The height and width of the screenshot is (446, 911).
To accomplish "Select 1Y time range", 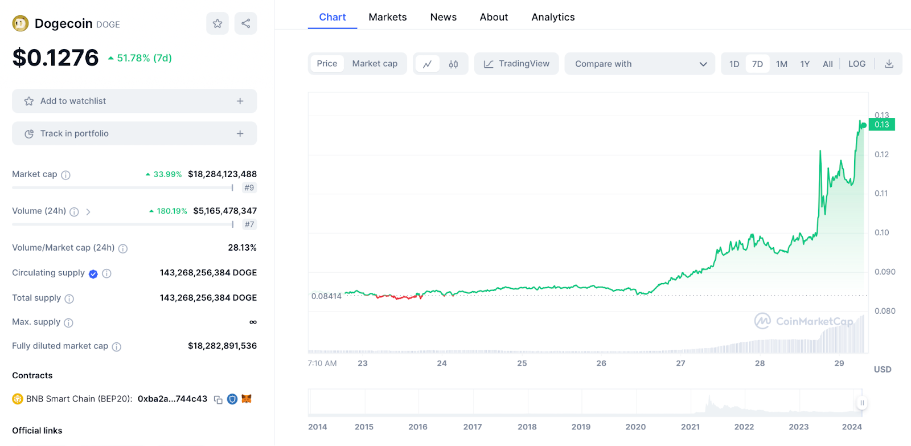I will [x=805, y=64].
